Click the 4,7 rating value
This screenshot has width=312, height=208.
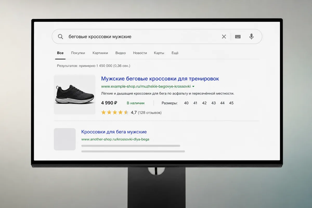[x=134, y=113]
